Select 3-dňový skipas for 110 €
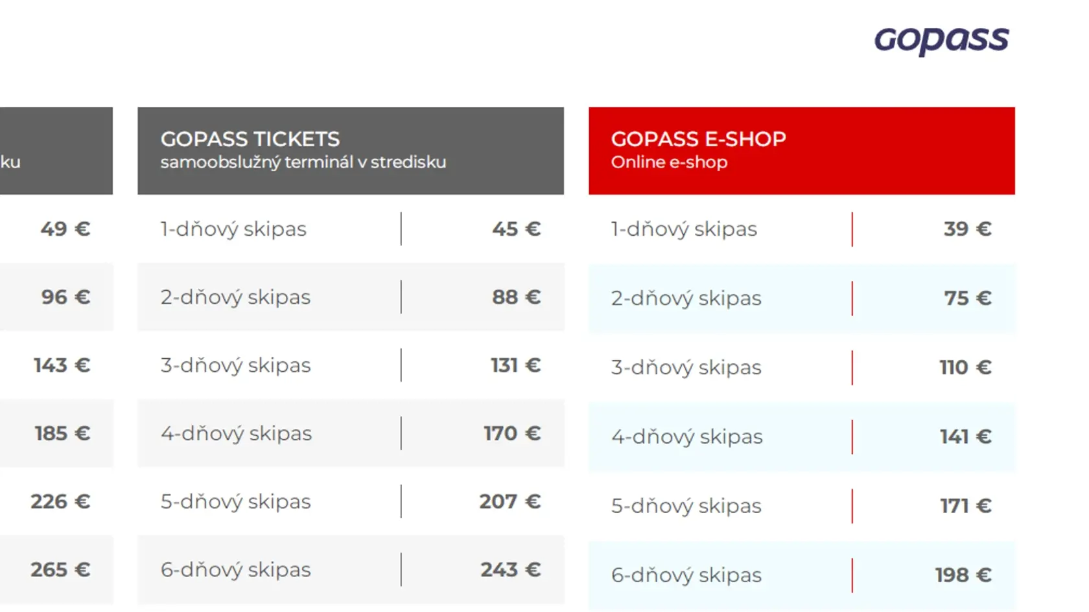The width and height of the screenshot is (1089, 612). point(686,368)
